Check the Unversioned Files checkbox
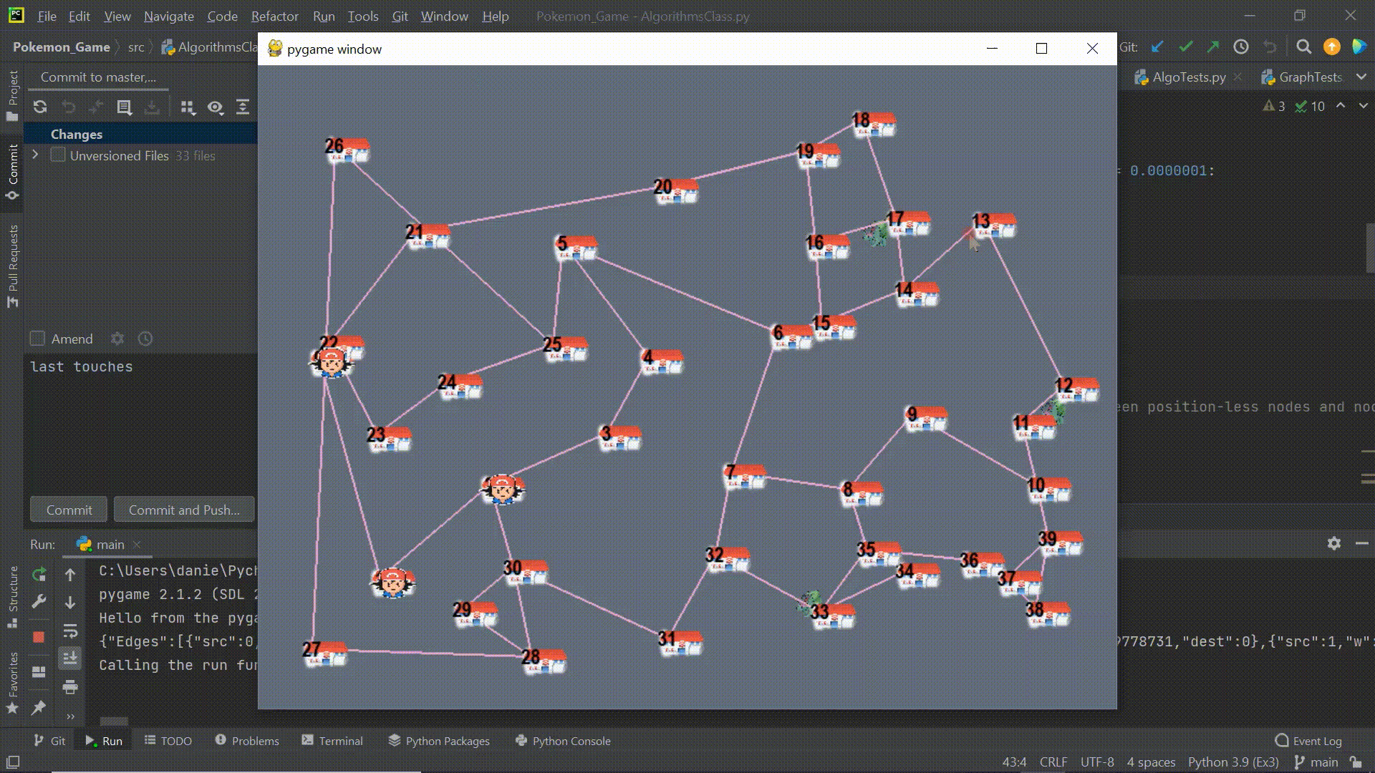The image size is (1375, 773). pos(58,155)
